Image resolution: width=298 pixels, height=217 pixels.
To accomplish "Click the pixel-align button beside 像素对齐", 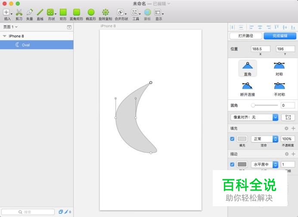I will [288, 117].
